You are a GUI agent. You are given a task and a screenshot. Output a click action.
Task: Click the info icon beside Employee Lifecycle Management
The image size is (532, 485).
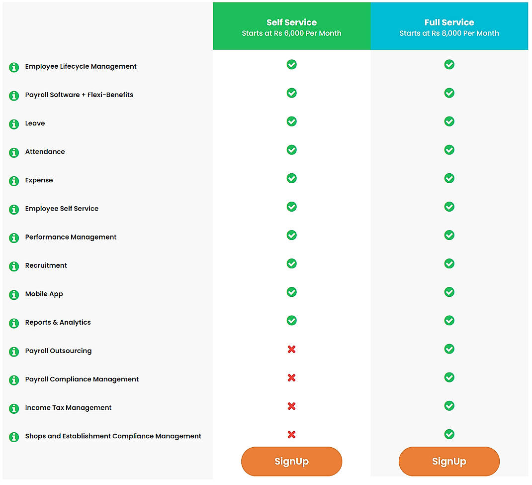(x=13, y=67)
